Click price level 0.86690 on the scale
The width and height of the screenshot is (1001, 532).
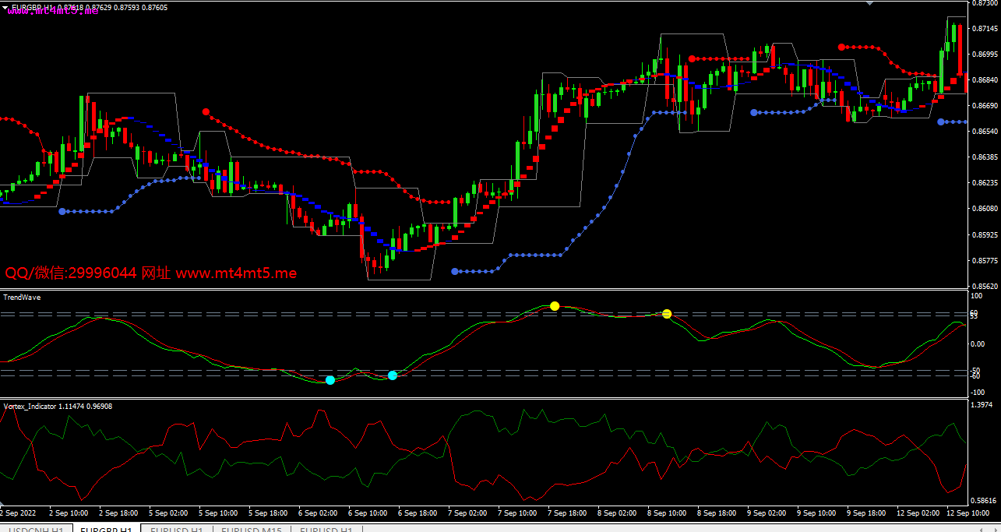click(x=985, y=106)
